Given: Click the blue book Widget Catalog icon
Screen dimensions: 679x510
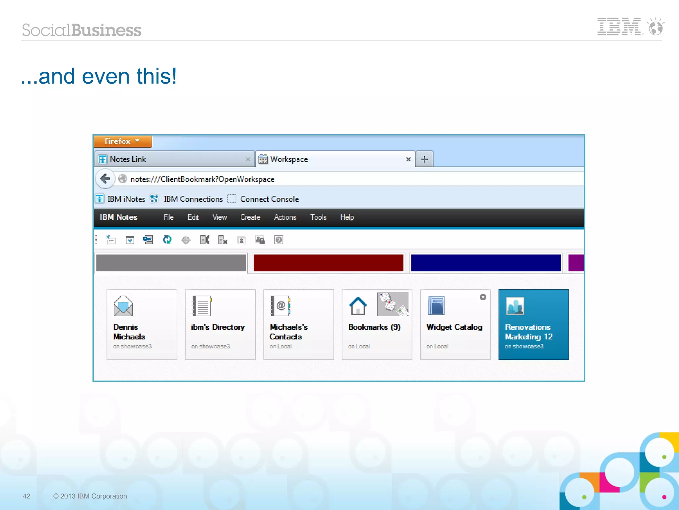Looking at the screenshot, I should pos(436,306).
